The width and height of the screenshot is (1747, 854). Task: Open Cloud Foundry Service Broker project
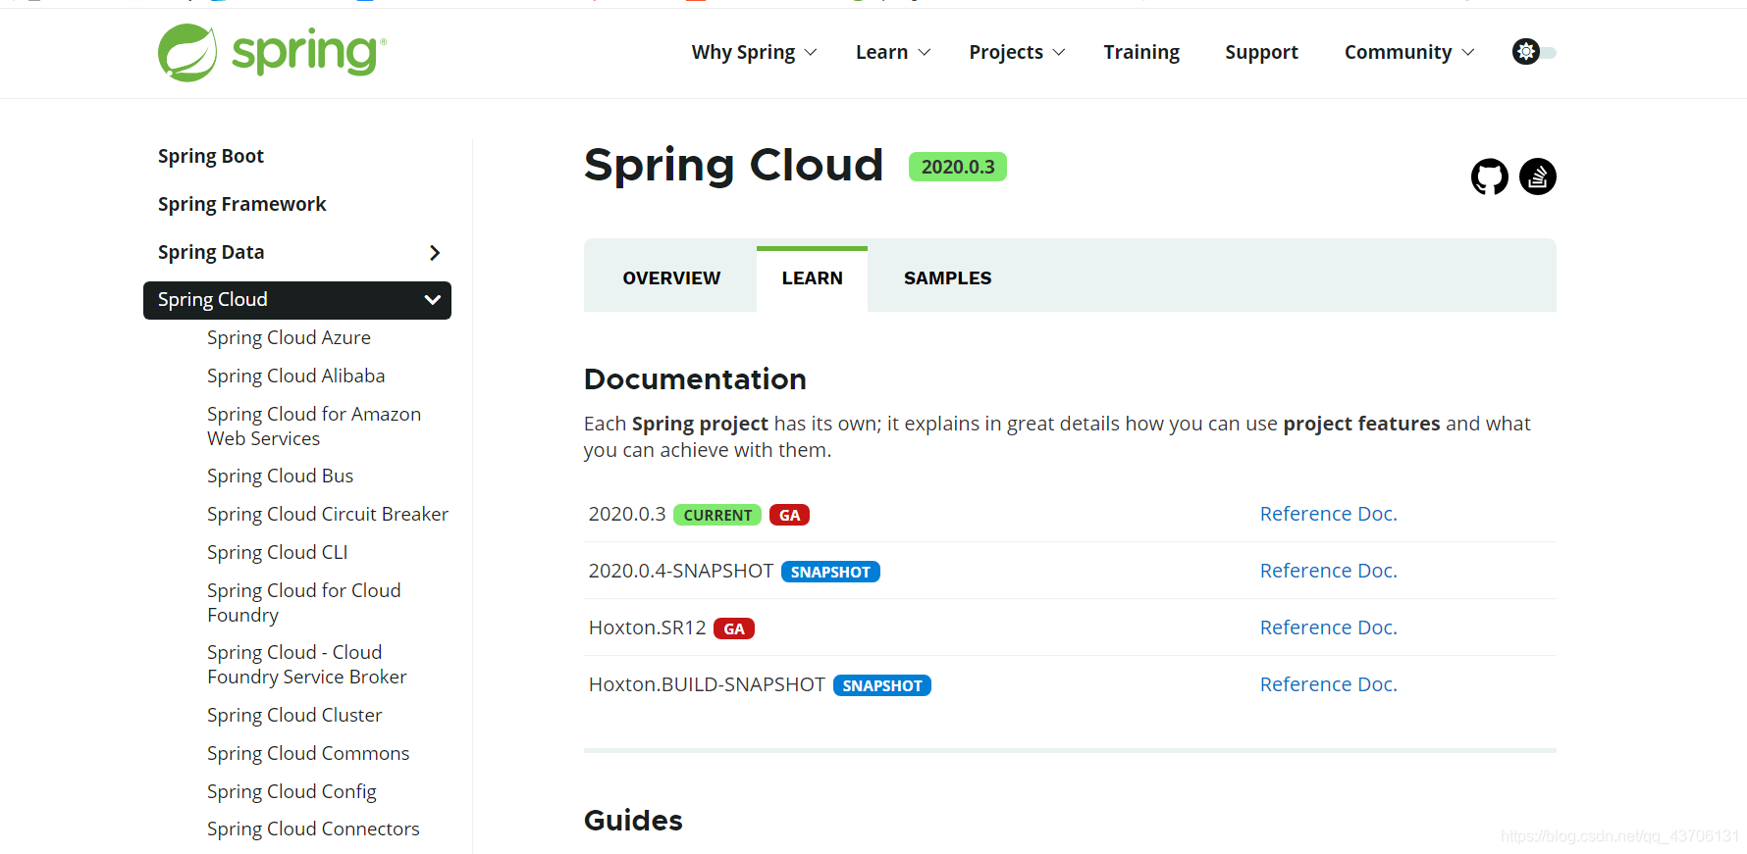tap(306, 665)
